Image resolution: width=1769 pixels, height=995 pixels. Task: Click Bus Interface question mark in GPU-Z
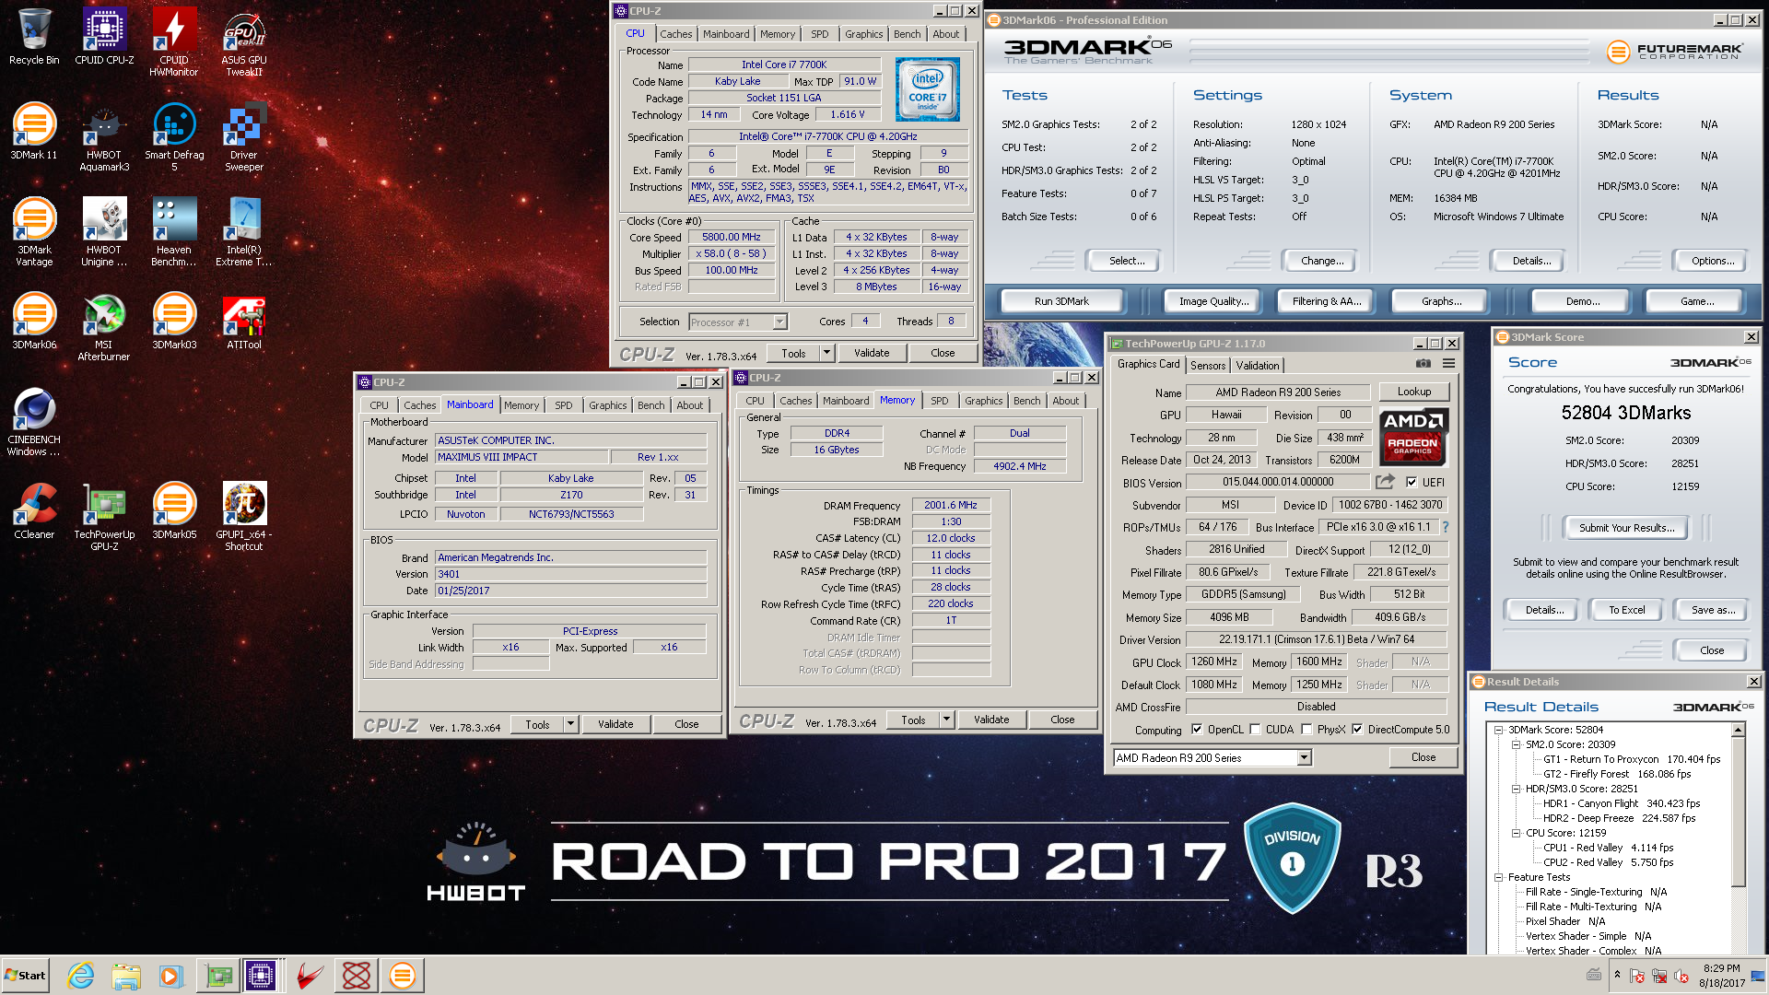tap(1446, 528)
